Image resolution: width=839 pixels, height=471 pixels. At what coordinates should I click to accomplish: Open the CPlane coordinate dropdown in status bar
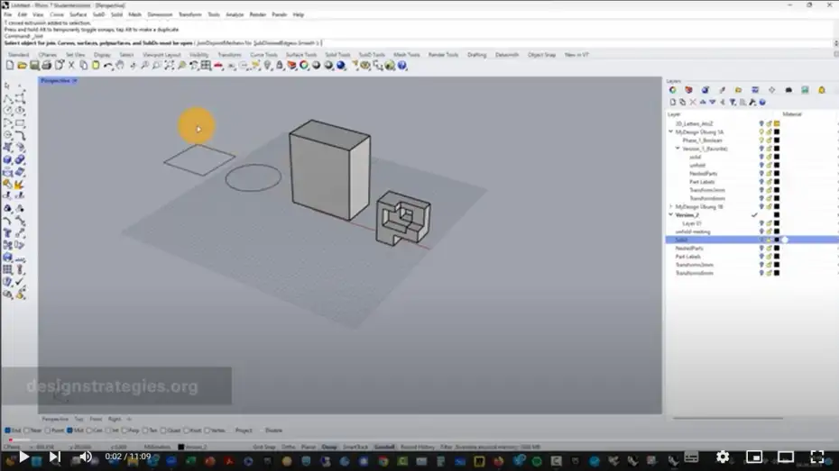pyautogui.click(x=12, y=447)
